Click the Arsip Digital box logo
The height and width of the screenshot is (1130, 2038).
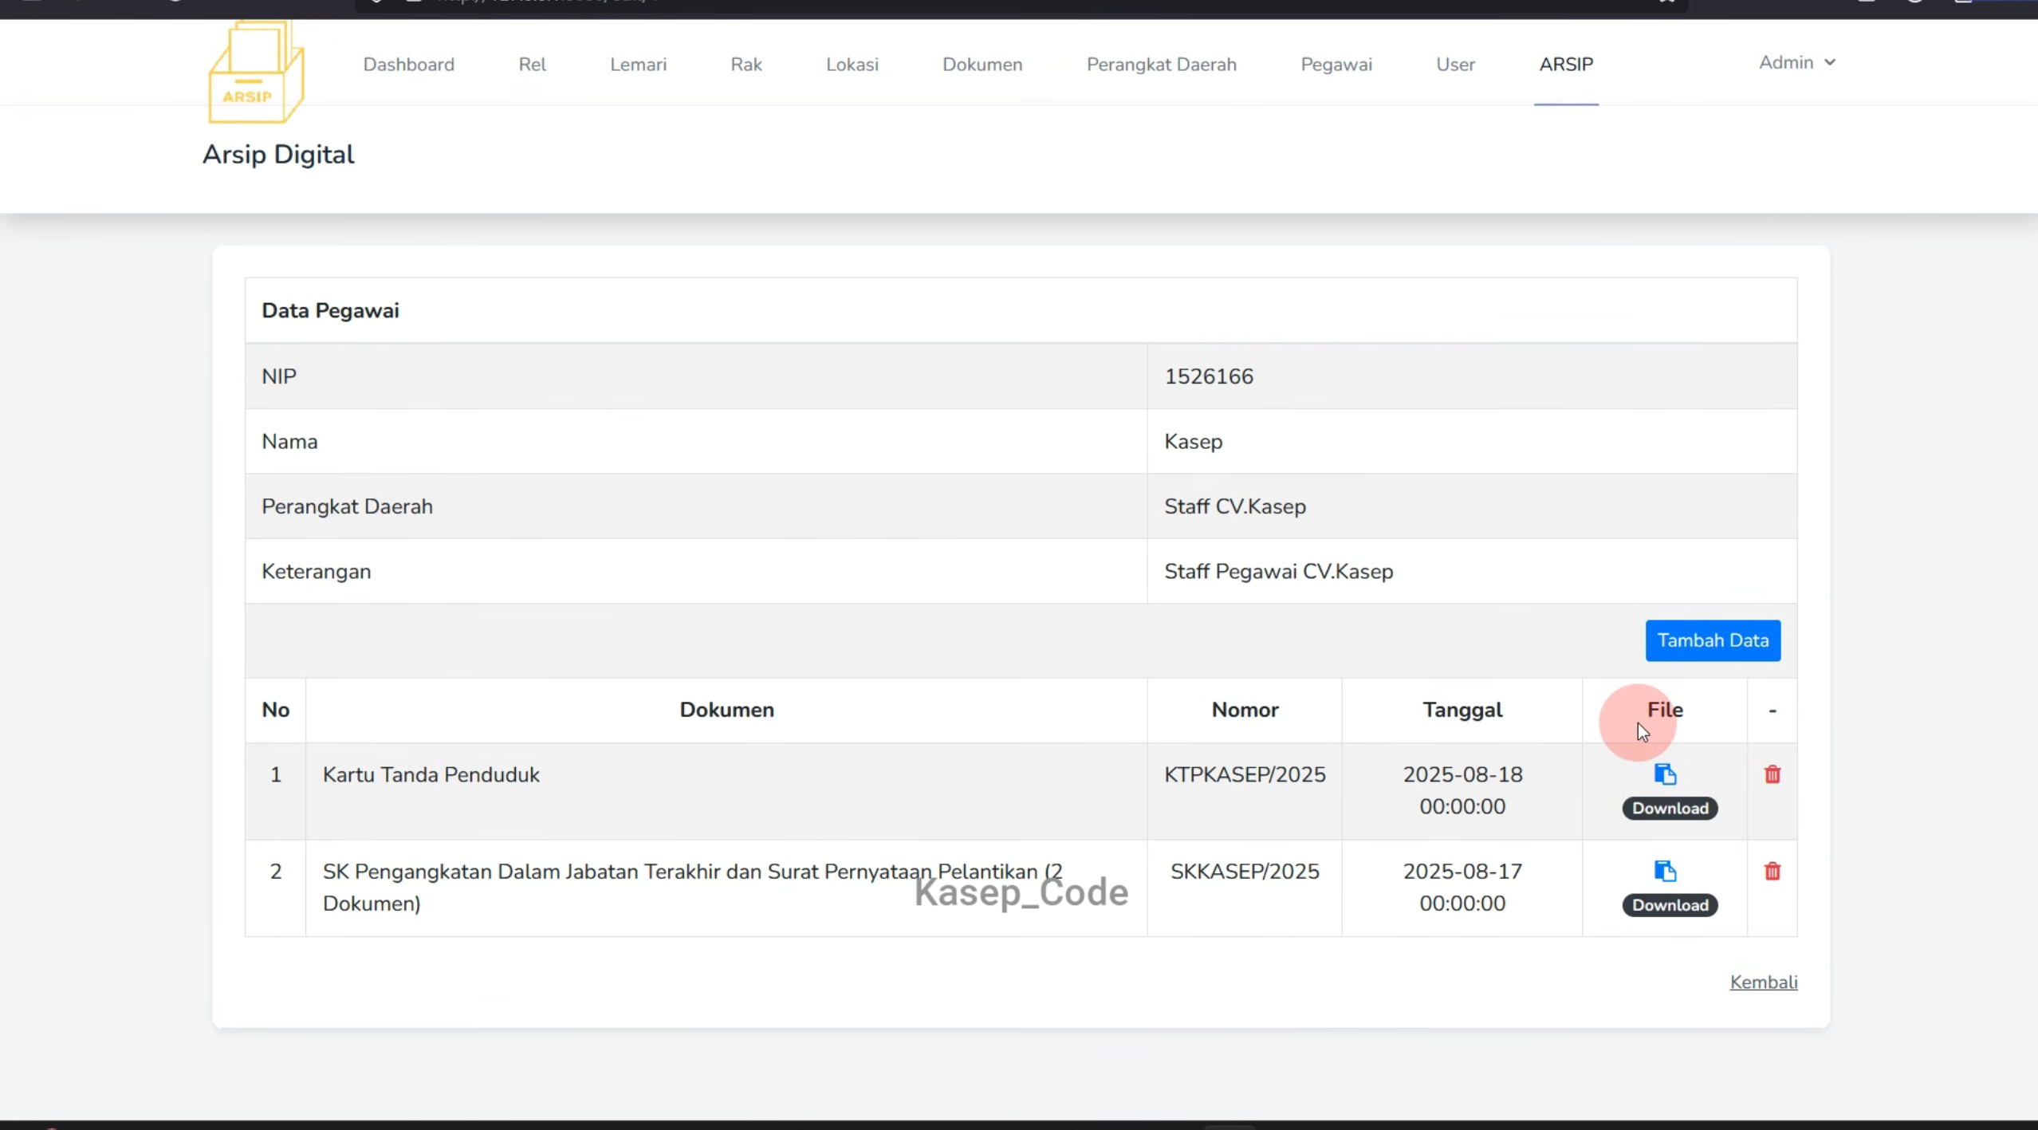click(256, 72)
